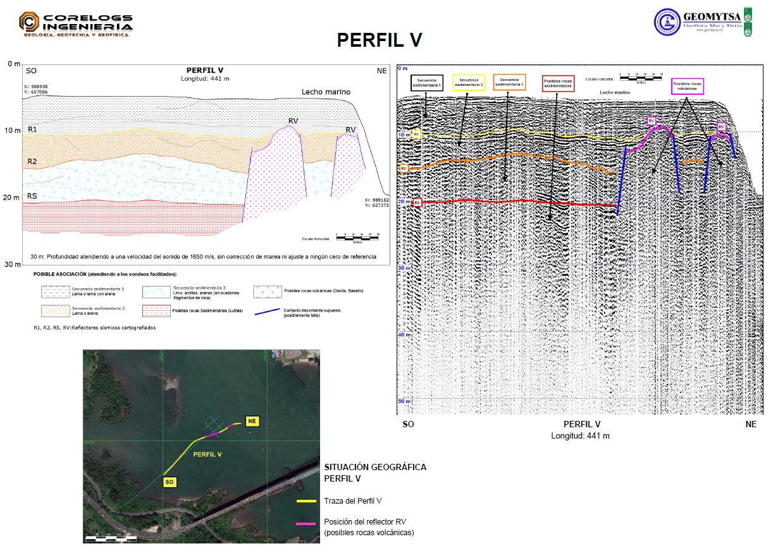Click the yellow NE tag on the map
Image resolution: width=773 pixels, height=558 pixels.
pos(252,421)
